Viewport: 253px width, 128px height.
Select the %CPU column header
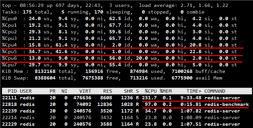(x=151, y=91)
